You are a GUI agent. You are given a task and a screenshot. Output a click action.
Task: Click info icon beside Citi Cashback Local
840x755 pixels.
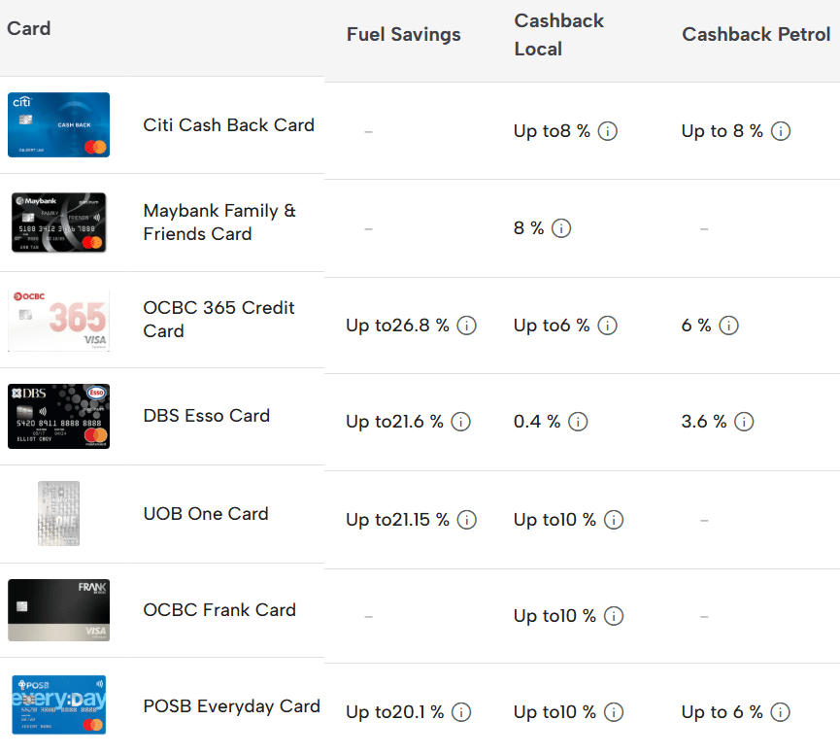[x=608, y=131]
